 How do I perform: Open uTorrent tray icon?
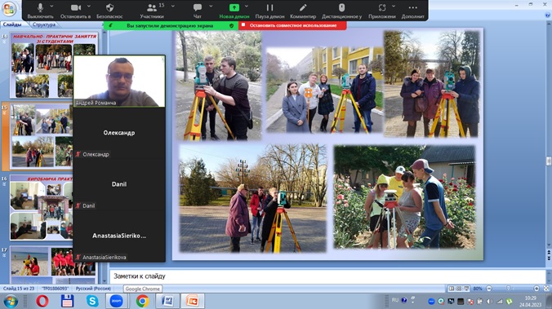tap(510, 302)
